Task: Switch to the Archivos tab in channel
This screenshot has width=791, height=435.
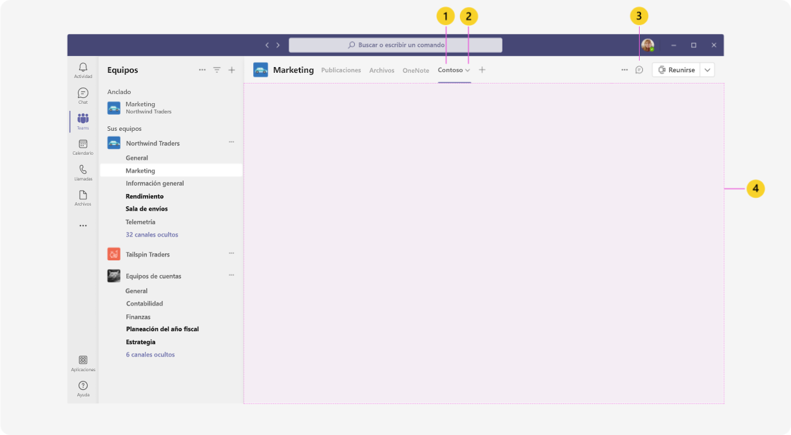Action: pyautogui.click(x=382, y=70)
